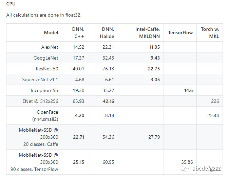Image resolution: width=228 pixels, height=179 pixels.
Task: Select the AlexNet row label
Action: (50, 47)
